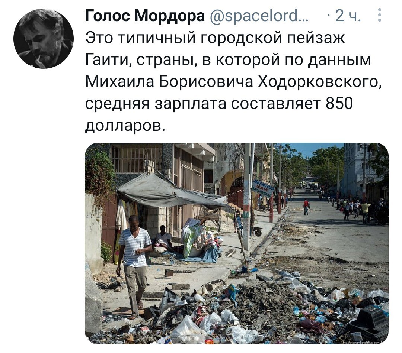Screen dimensions: 402x353
Task: Click the word 'Гаити' in the tweet
Action: [x=108, y=60]
